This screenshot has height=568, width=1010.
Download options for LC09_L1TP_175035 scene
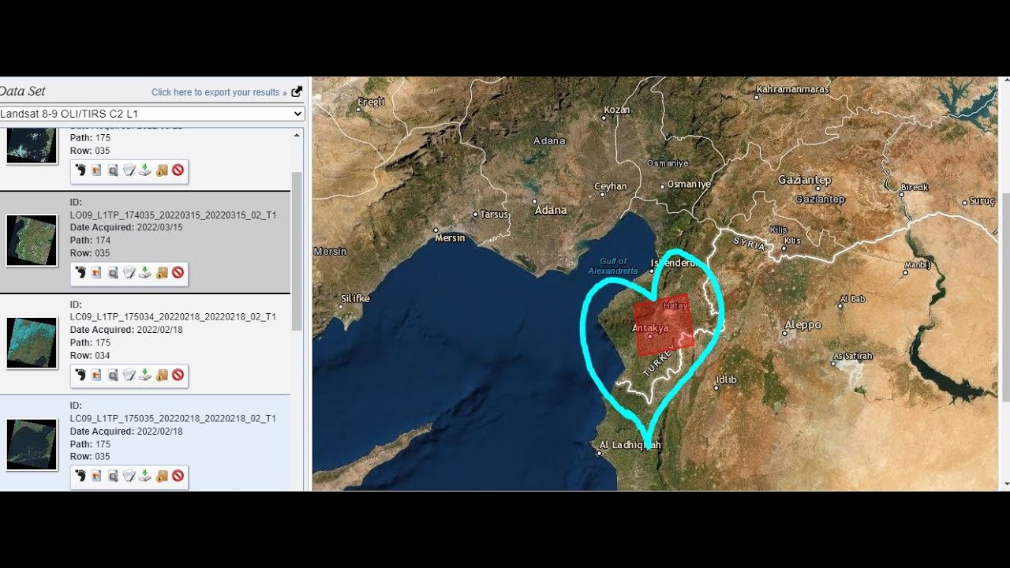pyautogui.click(x=145, y=476)
